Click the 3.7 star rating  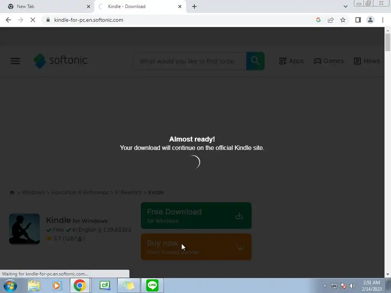tap(65, 238)
